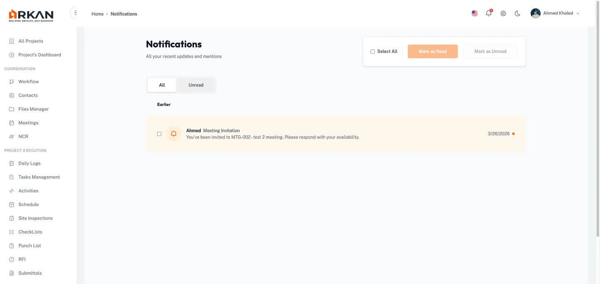Click the Mark as Read button
The height and width of the screenshot is (284, 600).
click(x=432, y=50)
